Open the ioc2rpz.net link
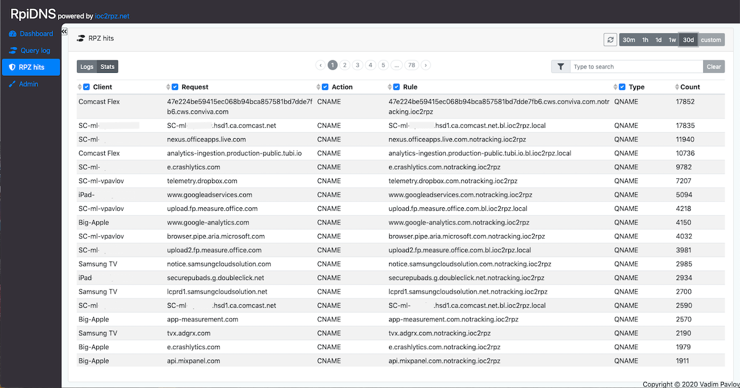Screen dimensions: 740x388 [x=112, y=16]
